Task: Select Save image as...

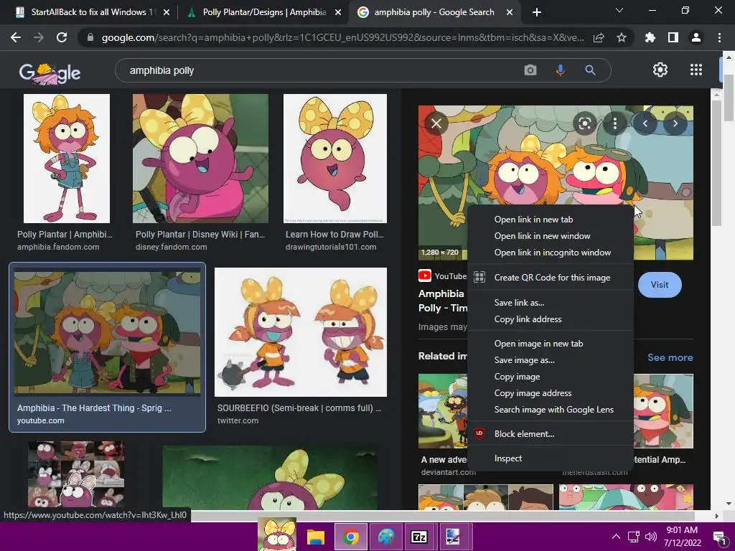Action: [x=551, y=360]
